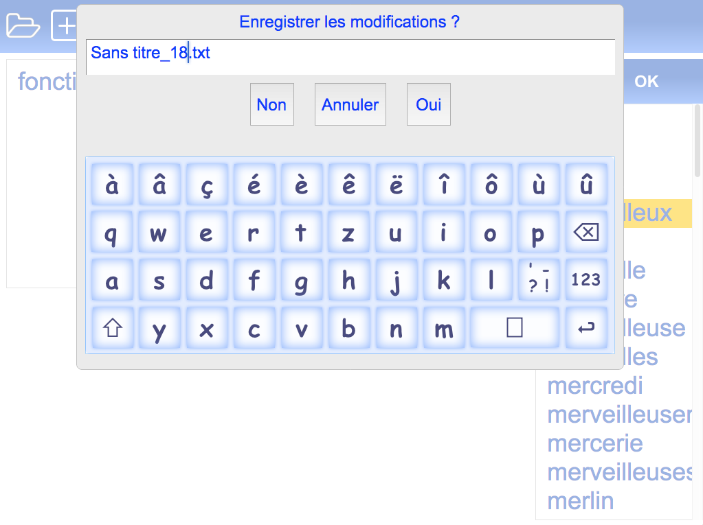Open the punctuation symbols key
The height and width of the screenshot is (525, 703).
click(x=538, y=280)
